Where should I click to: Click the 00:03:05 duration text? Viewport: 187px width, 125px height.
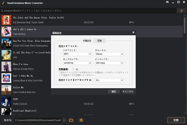[x=88, y=22]
